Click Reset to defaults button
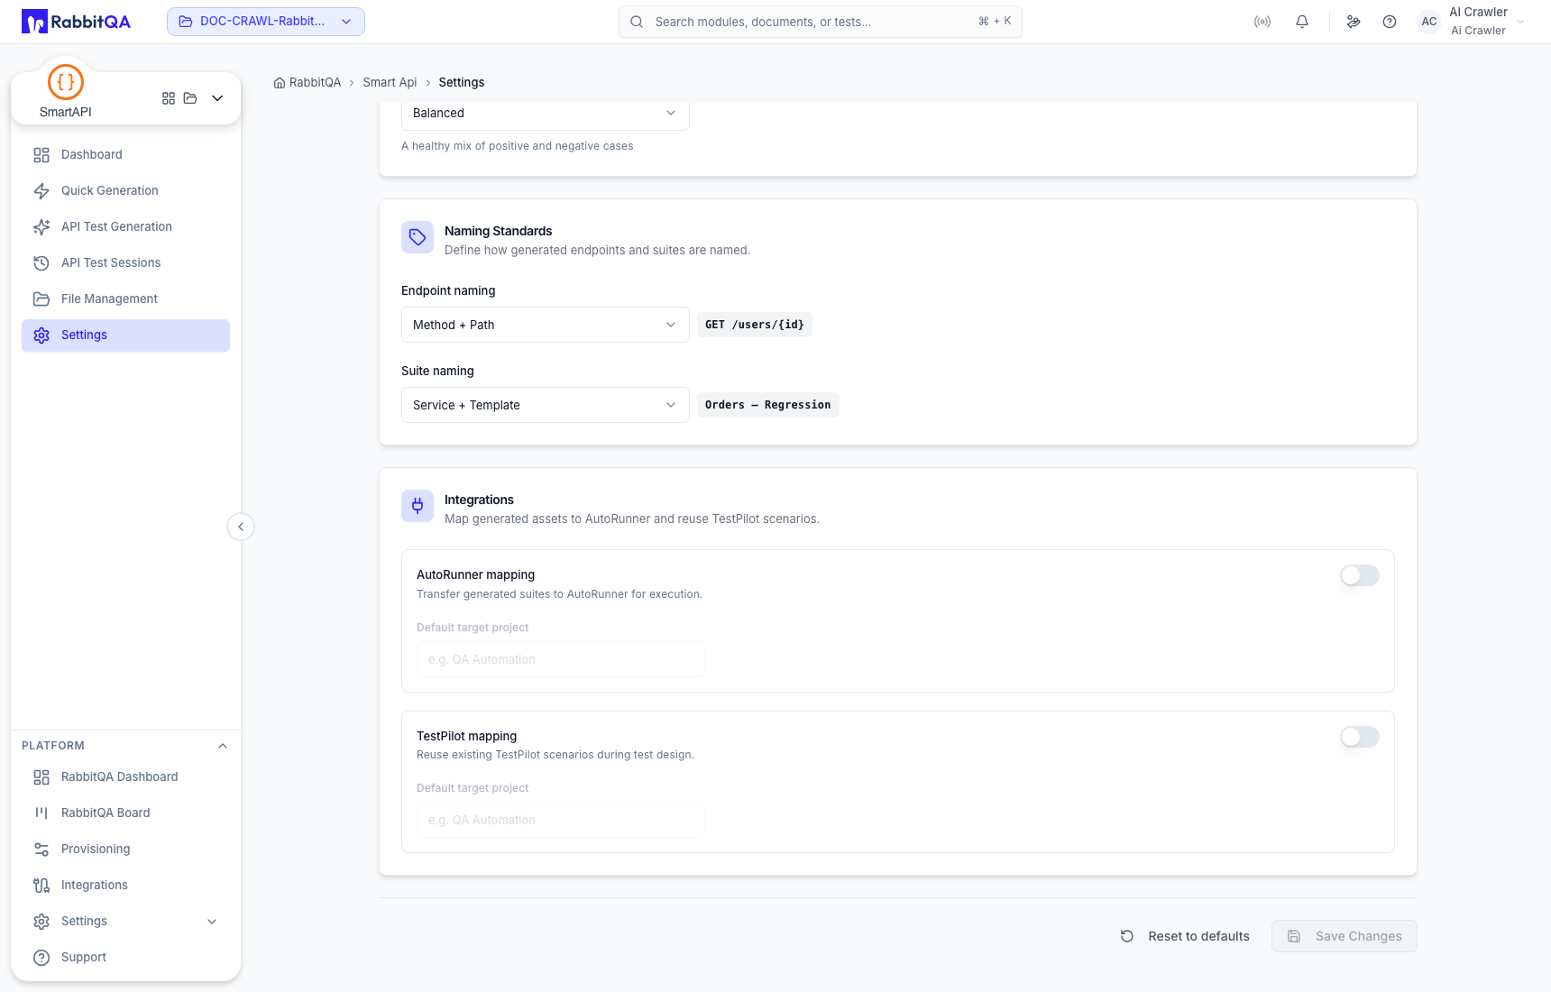 (1185, 936)
